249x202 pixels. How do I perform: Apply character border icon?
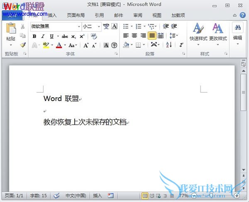tap(114, 26)
